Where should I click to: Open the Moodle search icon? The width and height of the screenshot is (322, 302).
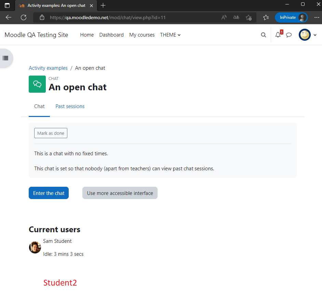tap(264, 35)
